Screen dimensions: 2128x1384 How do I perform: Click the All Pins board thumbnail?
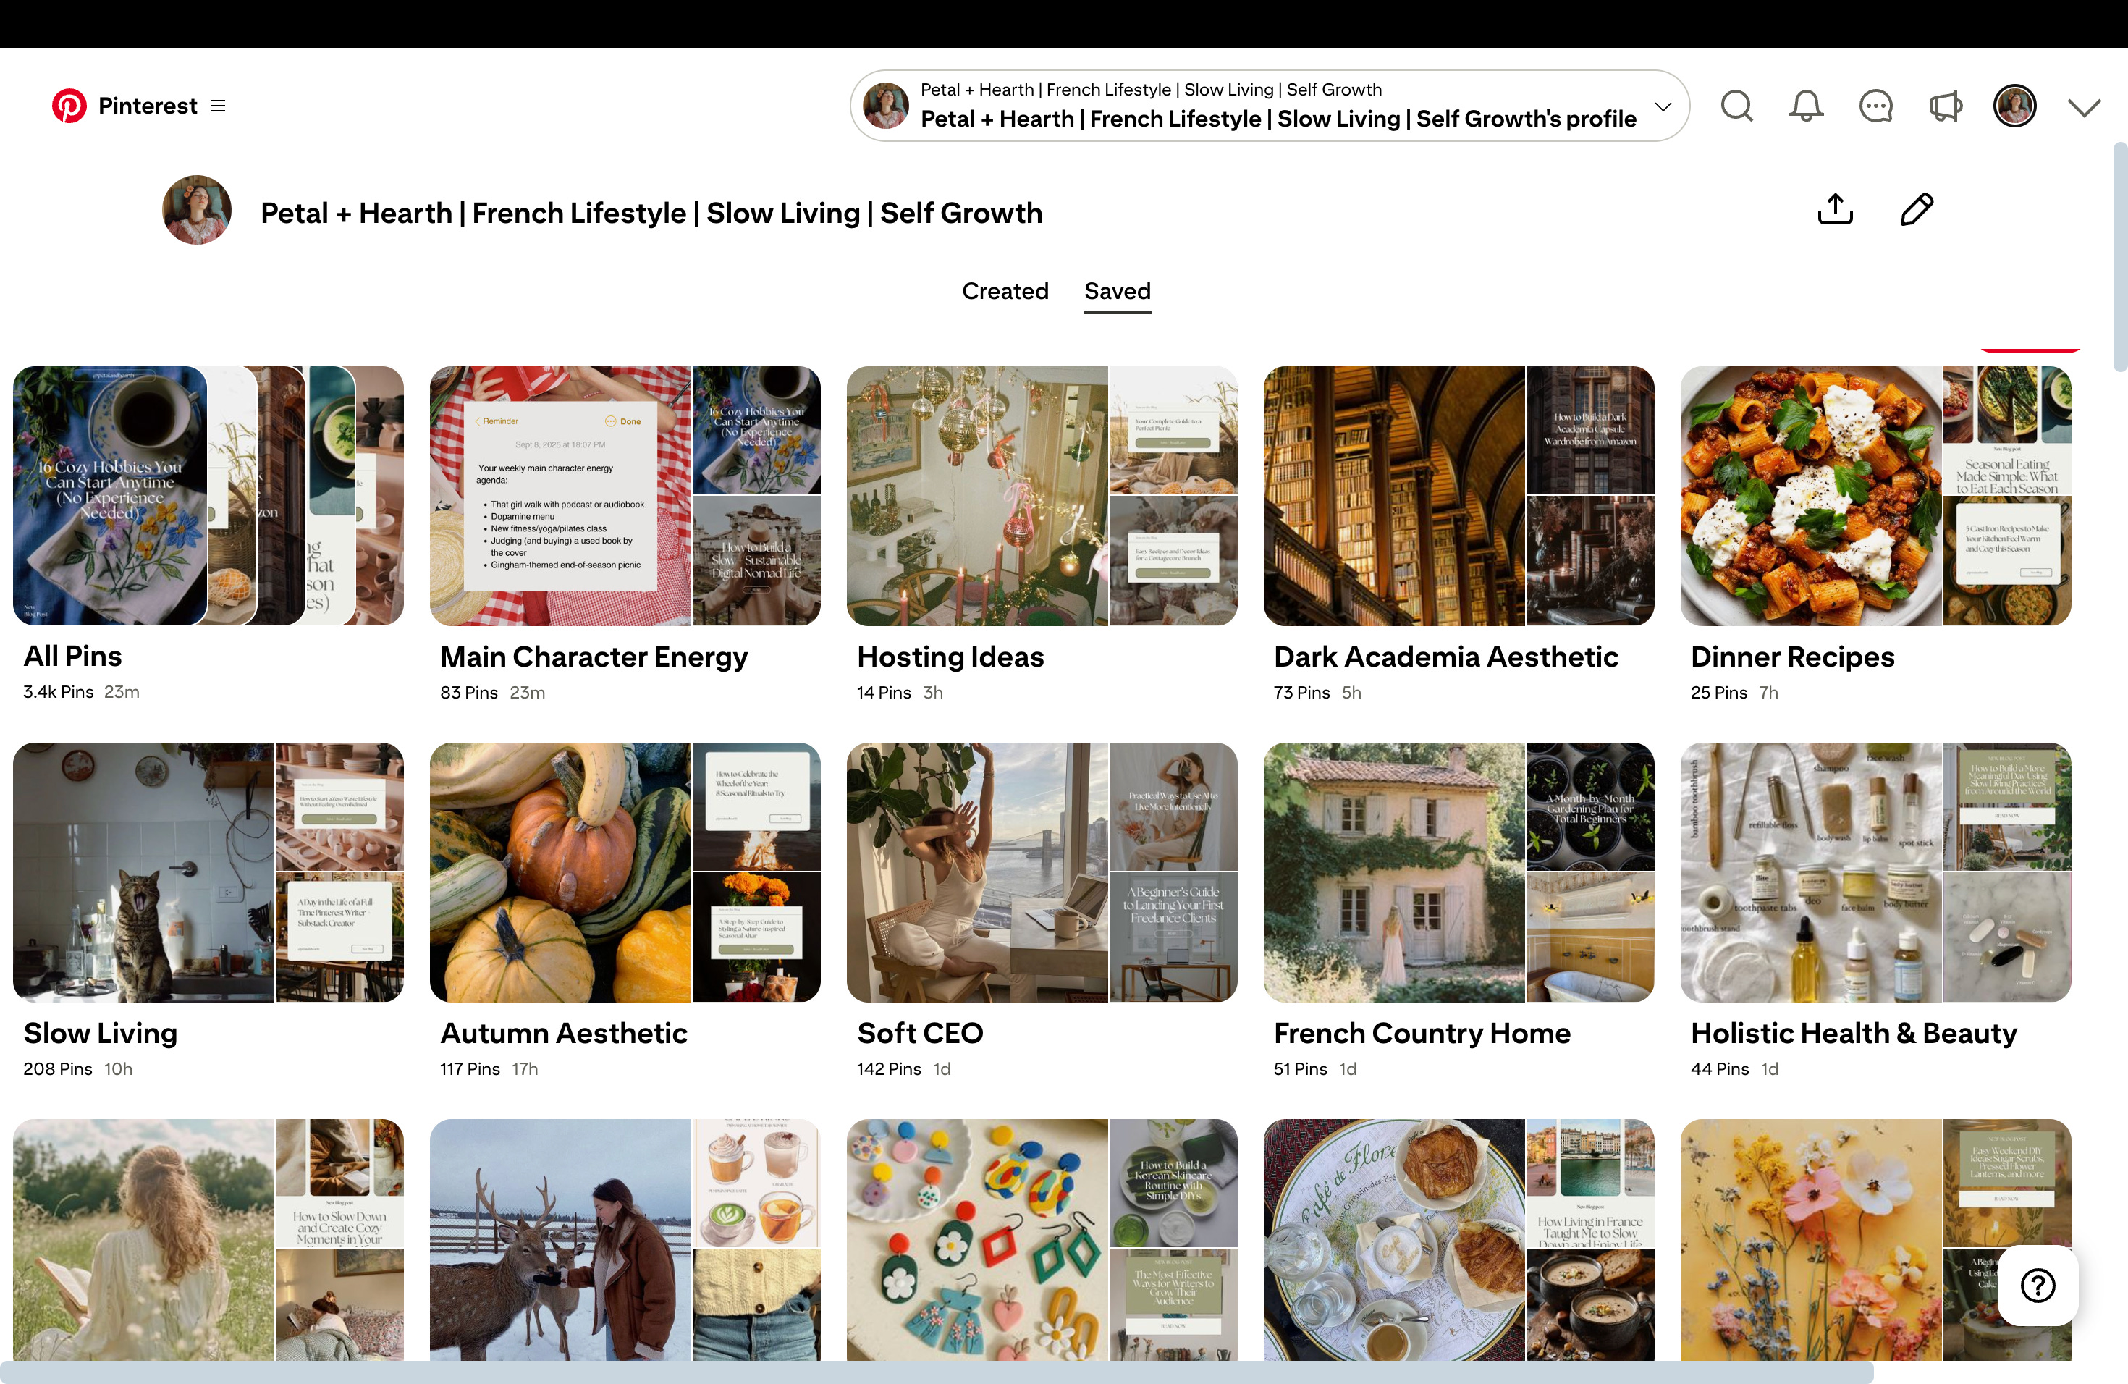tap(208, 495)
